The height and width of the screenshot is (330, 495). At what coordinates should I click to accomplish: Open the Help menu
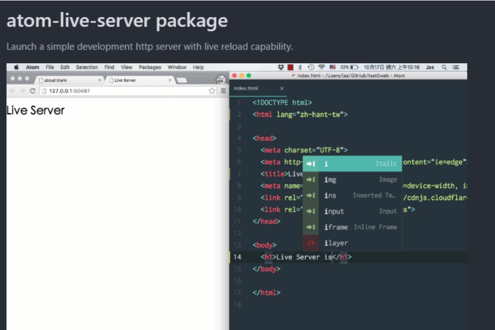[198, 67]
